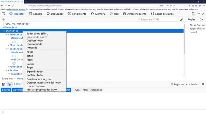
Task: Switch to the Consola tab
Action: tap(35, 14)
